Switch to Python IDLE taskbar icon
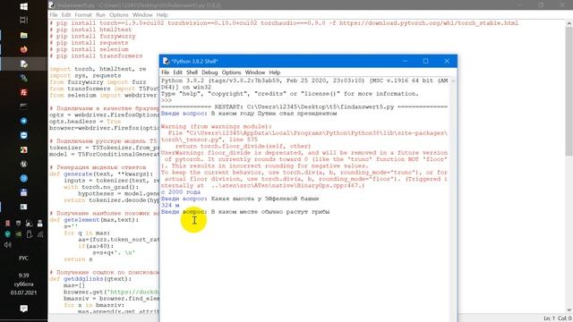 click(24, 64)
